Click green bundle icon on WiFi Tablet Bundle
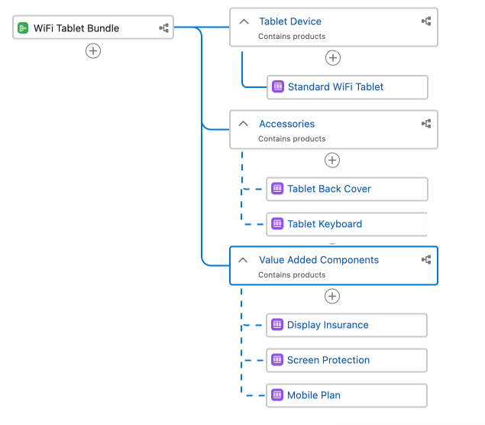Viewport: 485px width, 425px height. pyautogui.click(x=23, y=28)
